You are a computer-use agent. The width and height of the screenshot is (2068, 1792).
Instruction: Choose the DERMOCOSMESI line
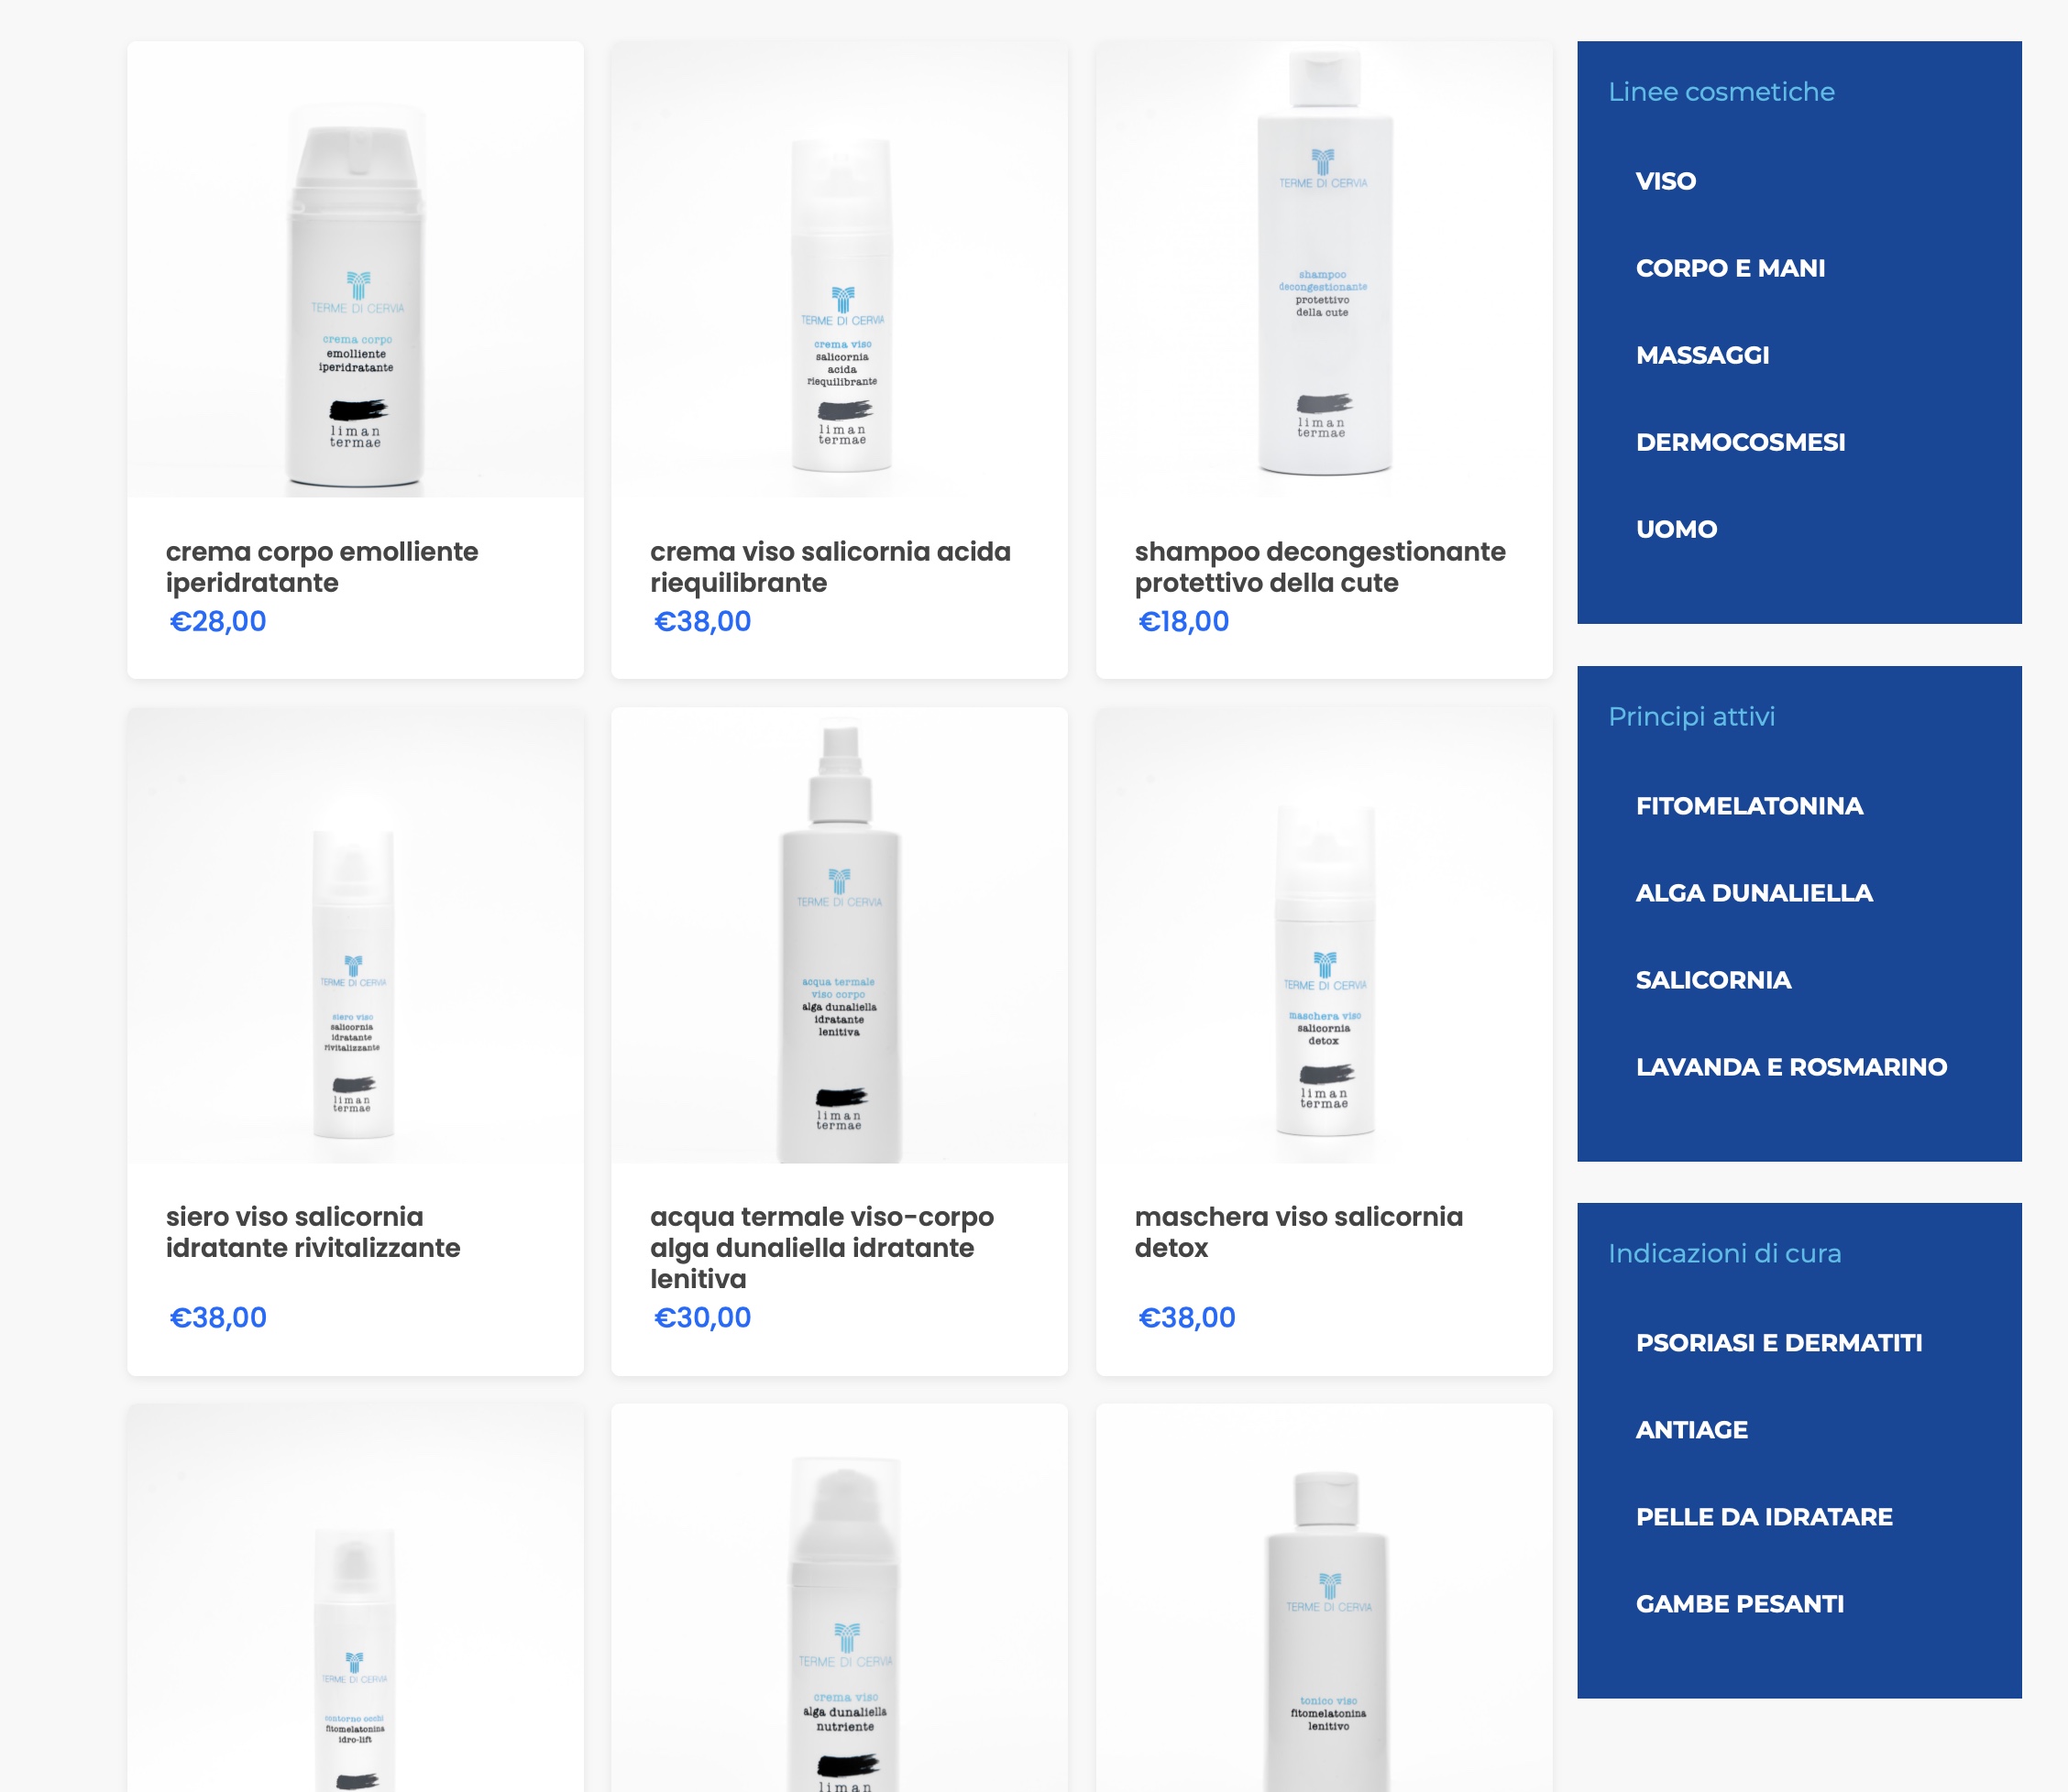pyautogui.click(x=1740, y=442)
